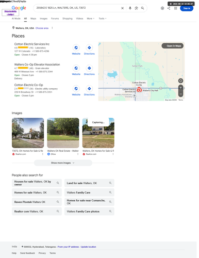Clear the search box with X icon

(x=122, y=8)
